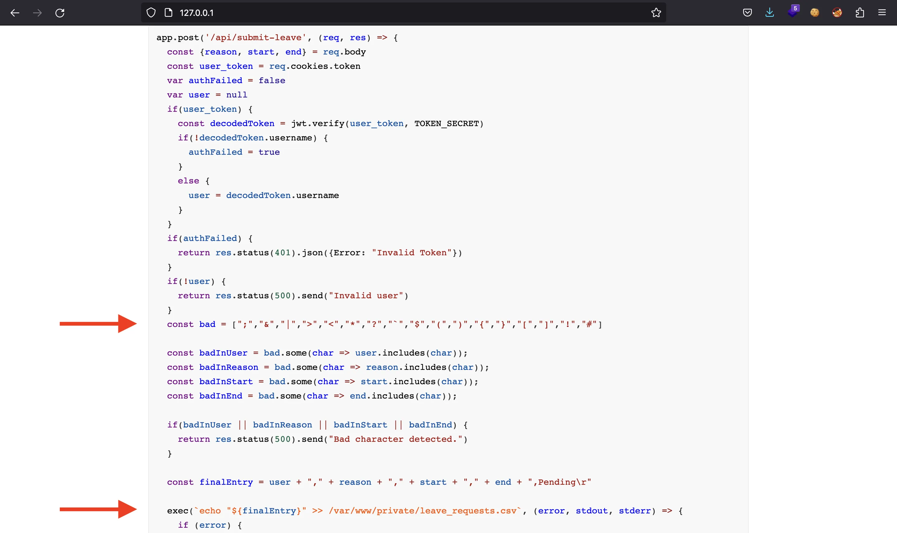Click the 'TOKEN_SECRET' identifier
Image resolution: width=897 pixels, height=533 pixels.
pos(447,124)
